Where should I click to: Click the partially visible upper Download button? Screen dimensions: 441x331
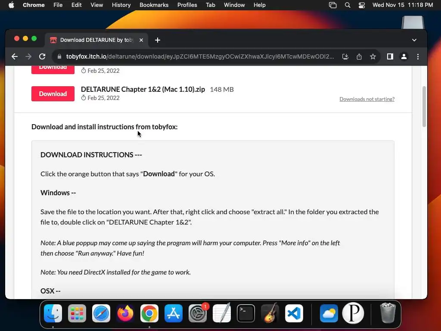53,70
